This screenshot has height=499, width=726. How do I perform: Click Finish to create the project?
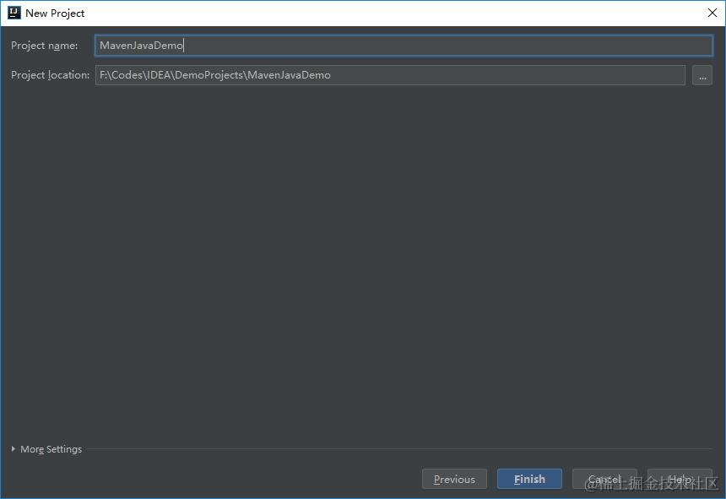(529, 479)
